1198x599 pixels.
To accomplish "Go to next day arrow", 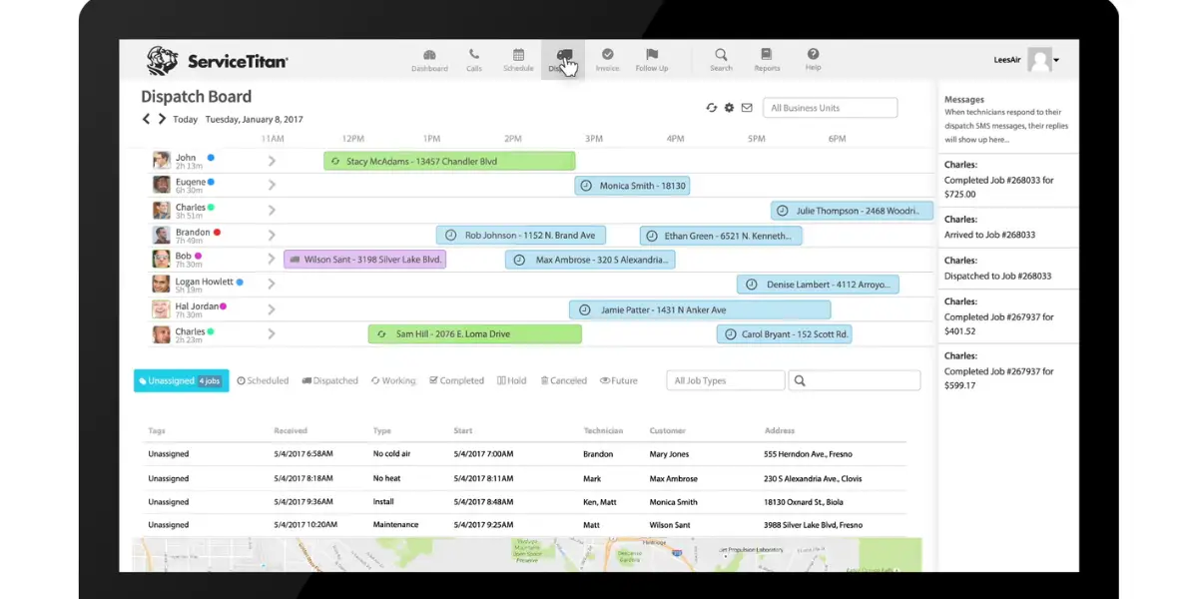I will 162,119.
